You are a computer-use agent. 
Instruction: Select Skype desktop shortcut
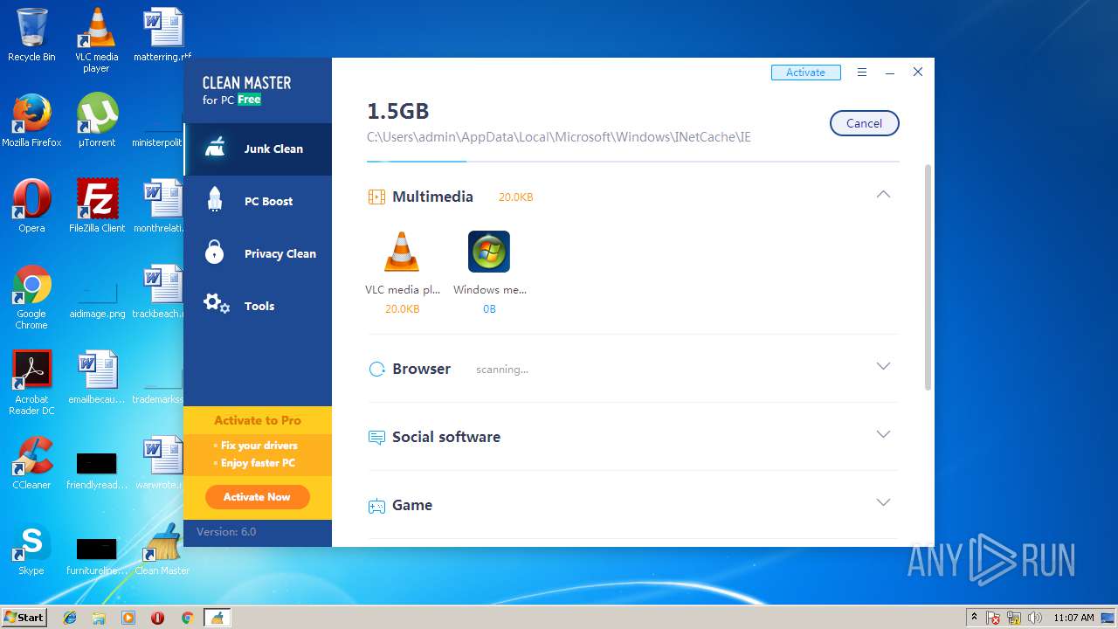pyautogui.click(x=31, y=549)
